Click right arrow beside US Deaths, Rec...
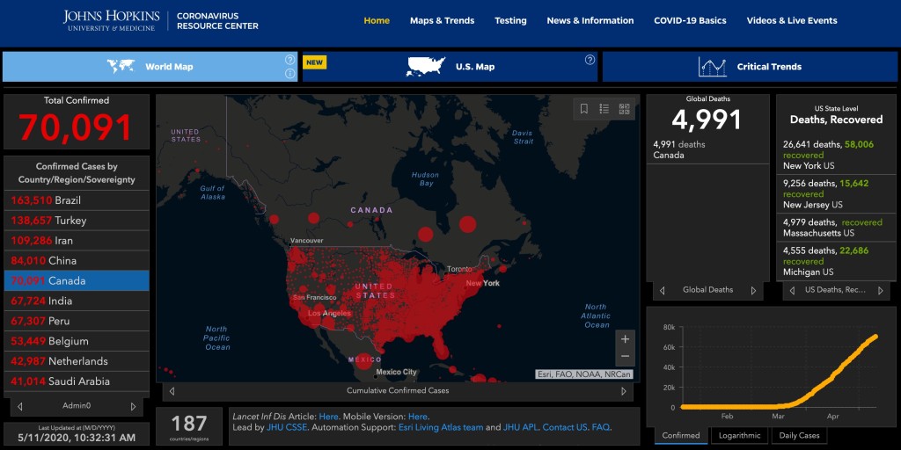Viewport: 901px width, 450px height. (880, 290)
